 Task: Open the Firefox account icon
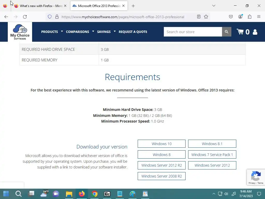[240, 17]
